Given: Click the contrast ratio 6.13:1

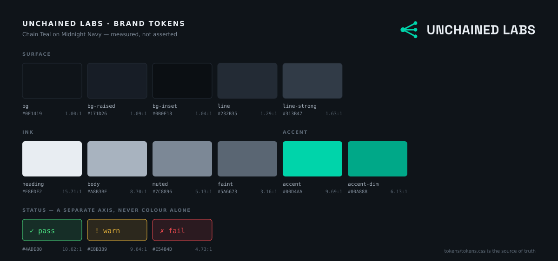Looking at the screenshot, I should click(399, 192).
